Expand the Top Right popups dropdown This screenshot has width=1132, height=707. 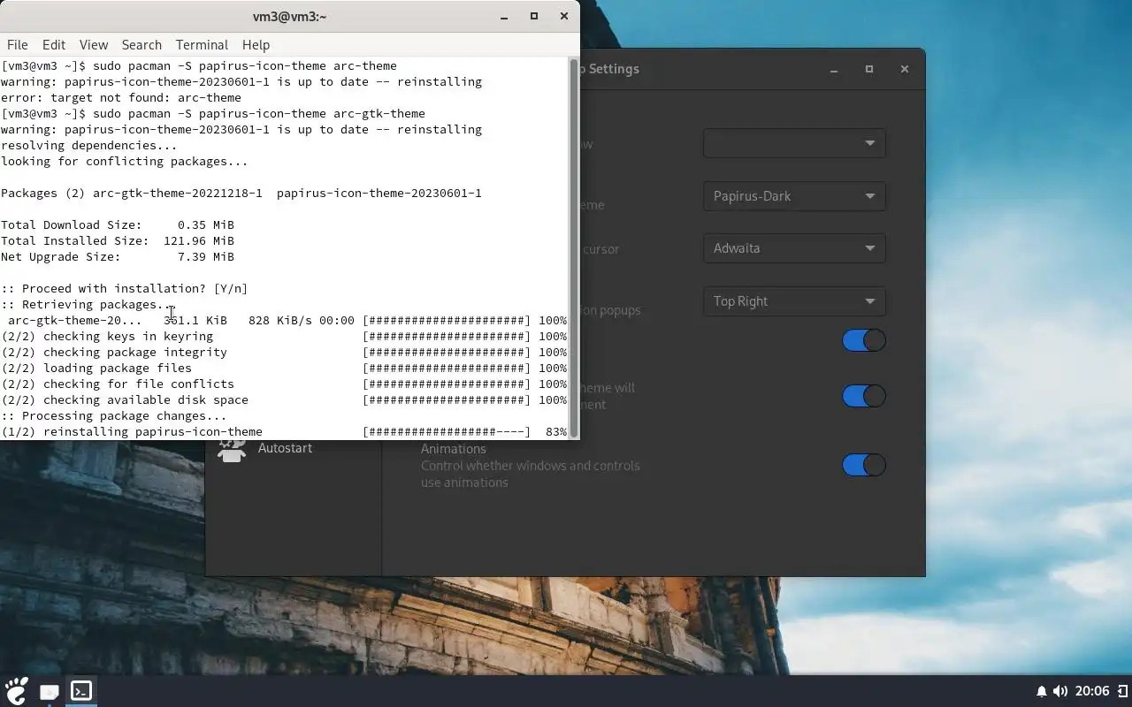pos(794,301)
